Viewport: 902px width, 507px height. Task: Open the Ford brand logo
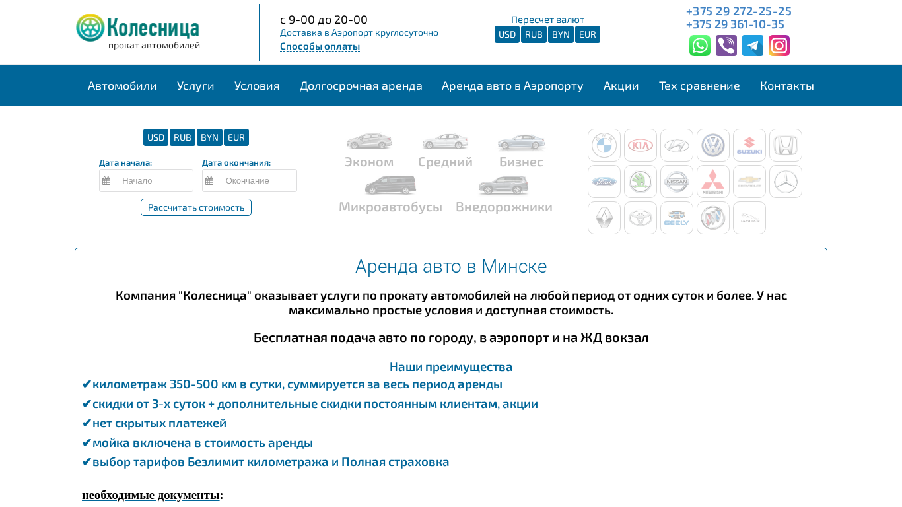pyautogui.click(x=604, y=182)
